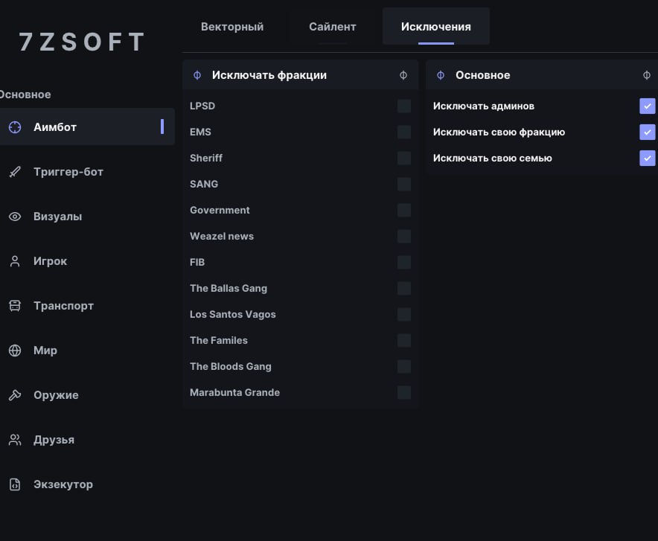Click the Визуалы eye icon
Viewport: 658px width, 541px height.
pyautogui.click(x=15, y=217)
